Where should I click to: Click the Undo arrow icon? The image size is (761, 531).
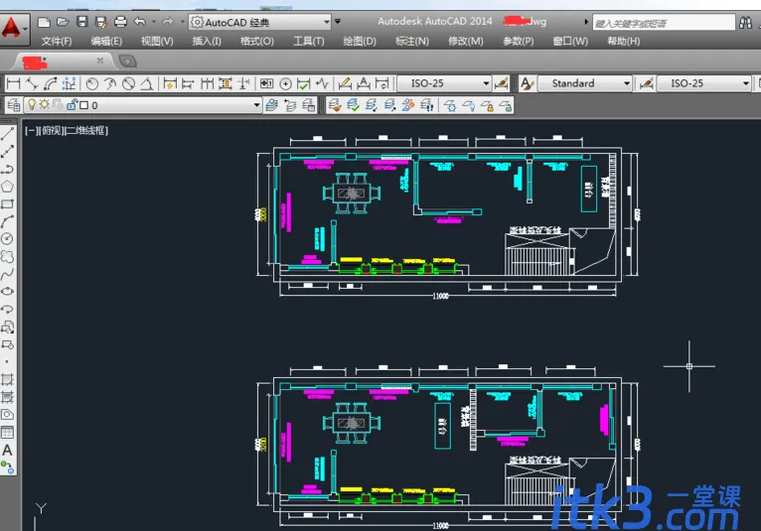coord(140,22)
